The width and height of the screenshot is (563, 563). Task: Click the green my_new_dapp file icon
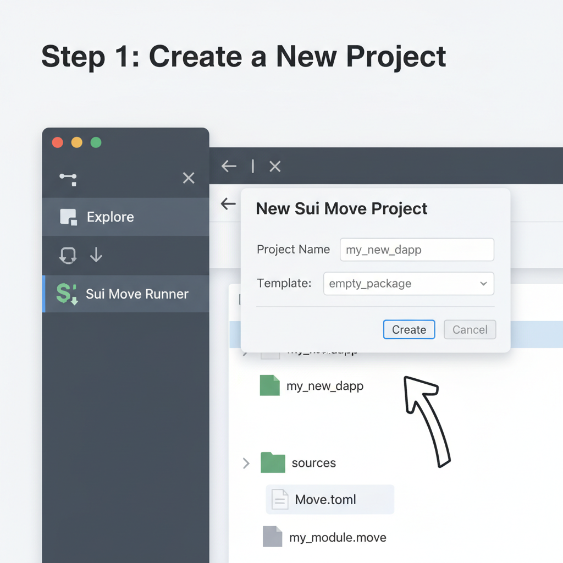(269, 385)
